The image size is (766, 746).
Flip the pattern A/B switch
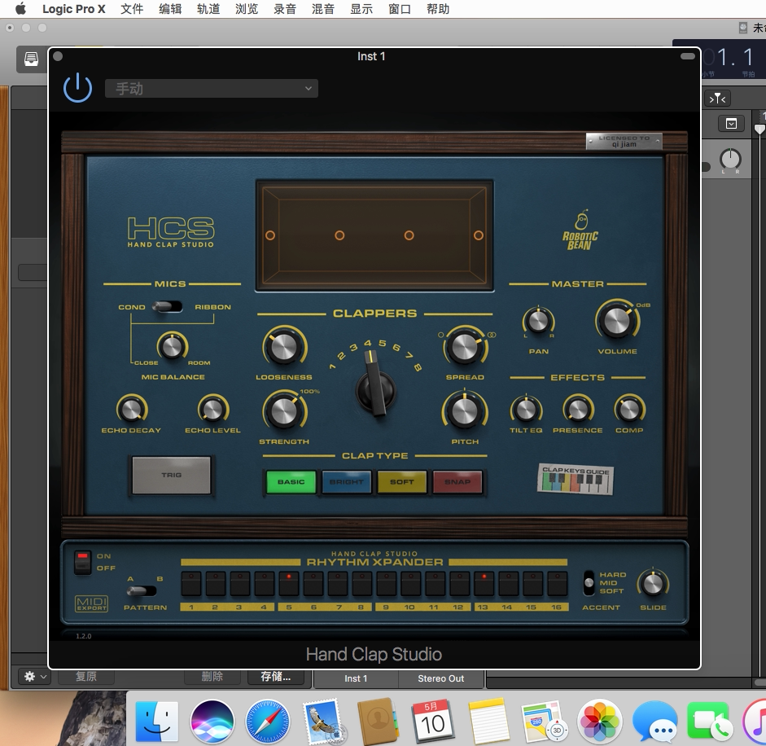pos(142,591)
